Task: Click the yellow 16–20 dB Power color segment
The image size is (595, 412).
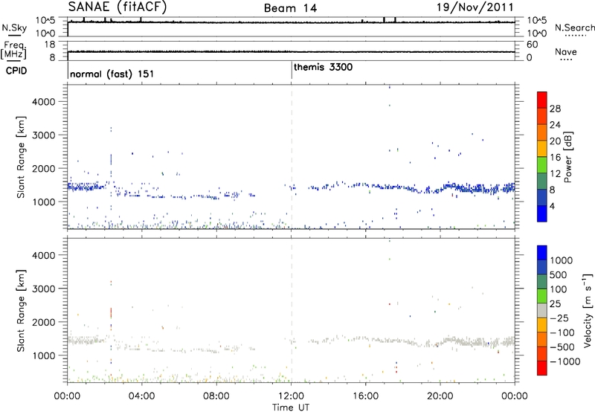Action: pyautogui.click(x=542, y=148)
